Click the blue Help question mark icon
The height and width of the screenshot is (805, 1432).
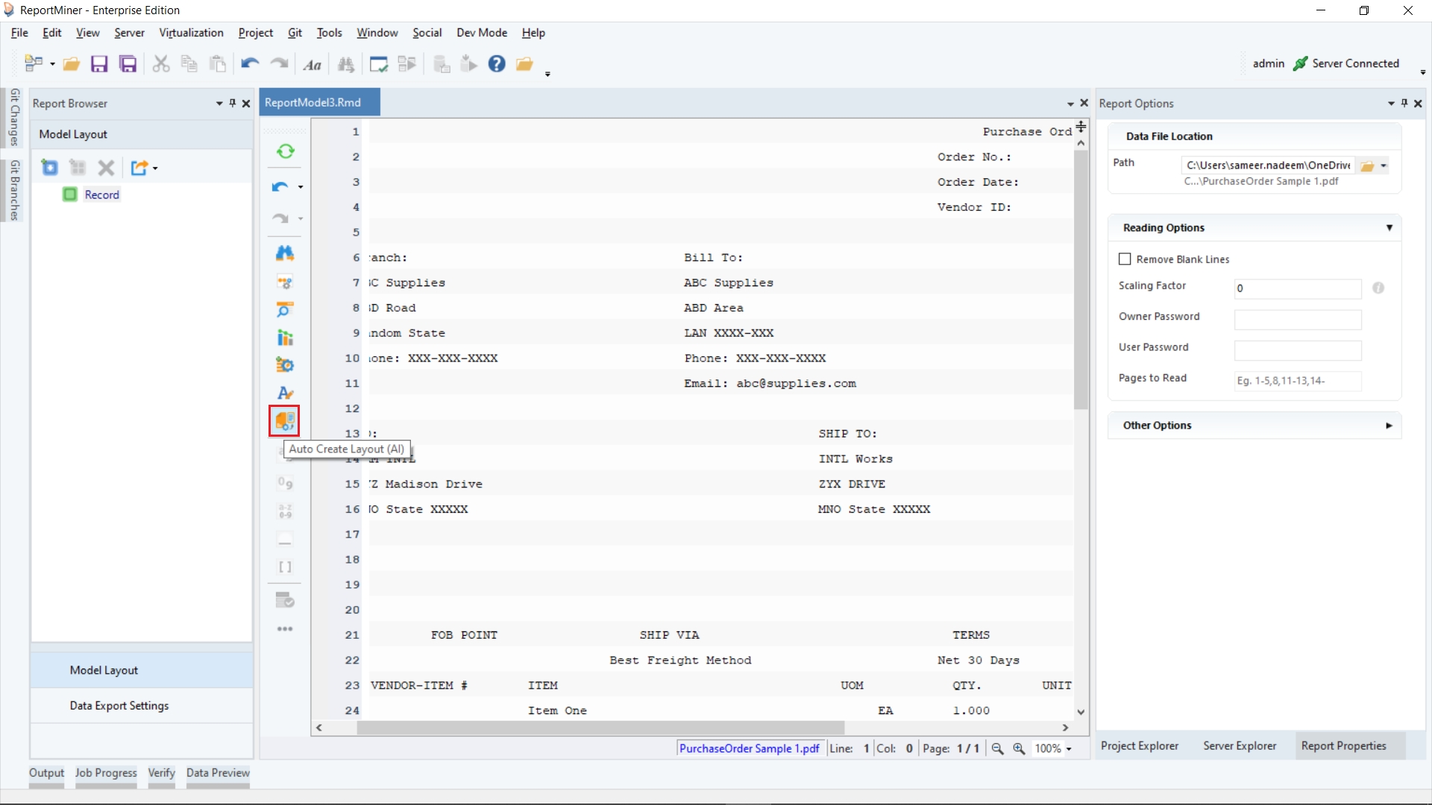tap(497, 64)
